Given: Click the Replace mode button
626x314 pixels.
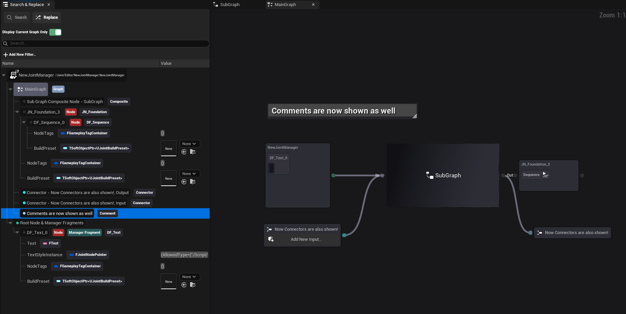Looking at the screenshot, I should (x=47, y=17).
